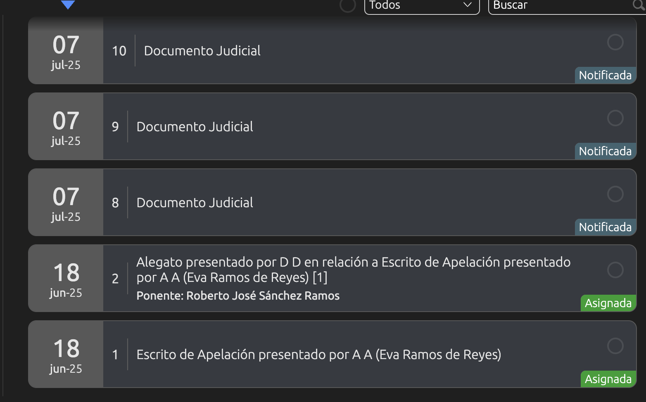Click the magnifier icon in Buscar field

coord(638,5)
